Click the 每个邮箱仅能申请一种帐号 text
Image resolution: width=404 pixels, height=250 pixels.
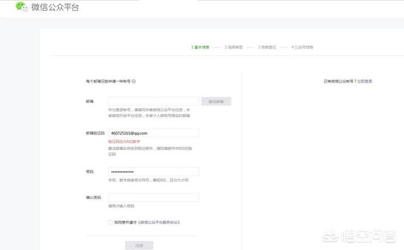pos(108,81)
